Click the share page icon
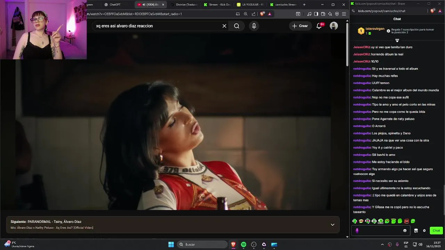This screenshot has height=250, width=445. click(253, 14)
